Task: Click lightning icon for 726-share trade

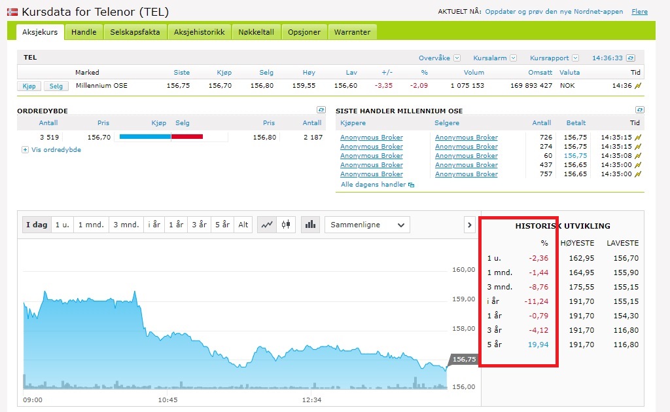Action: click(x=638, y=138)
